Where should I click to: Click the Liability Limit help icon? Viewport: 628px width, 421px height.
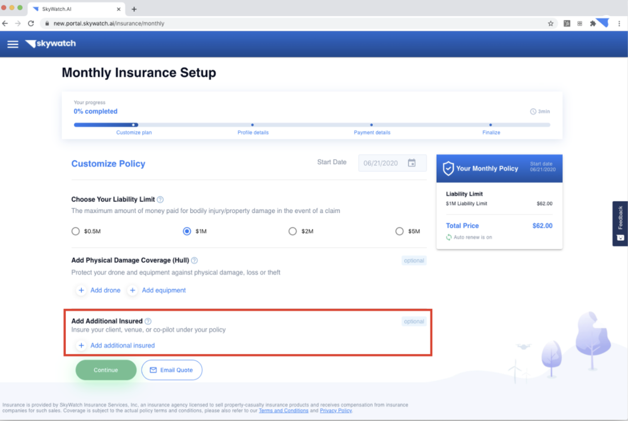click(160, 200)
